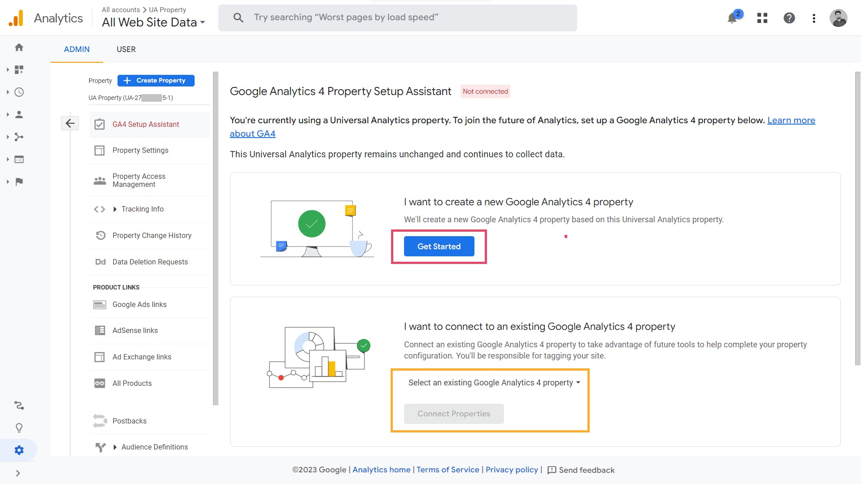Open the Realtime clock icon
861x484 pixels.
pos(19,92)
